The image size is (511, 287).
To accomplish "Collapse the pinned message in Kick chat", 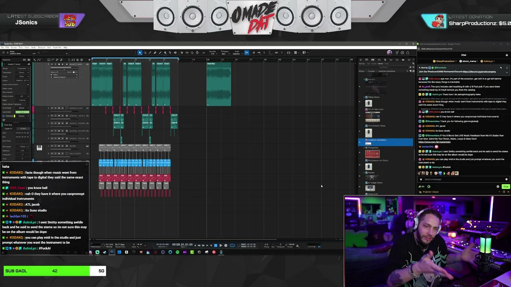I will (507, 73).
